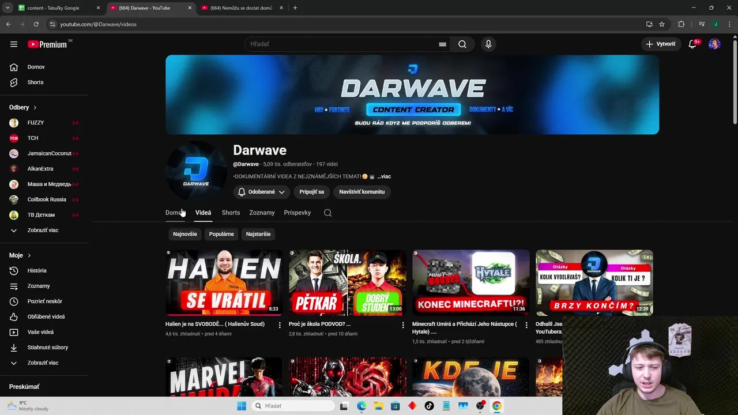Open options menu for Proč je škola PODVOD video
The height and width of the screenshot is (415, 738).
(403, 325)
